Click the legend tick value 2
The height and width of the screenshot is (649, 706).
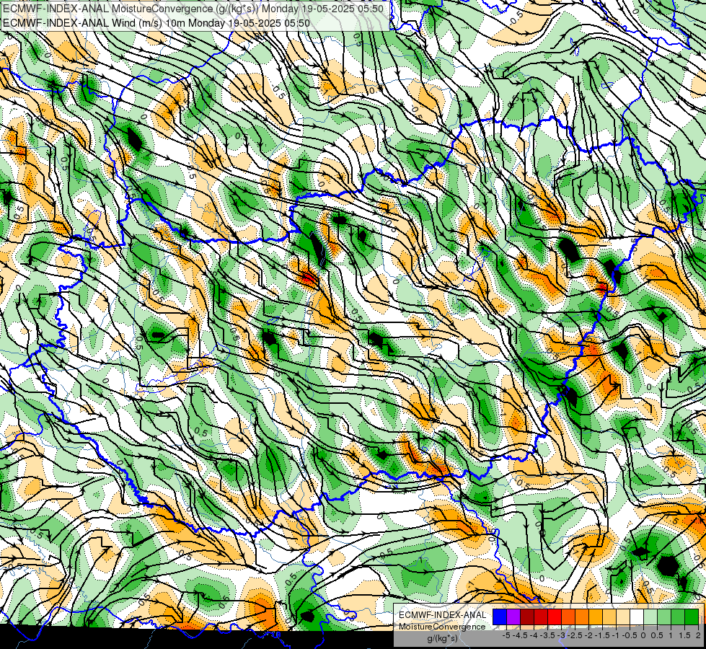[698, 635]
